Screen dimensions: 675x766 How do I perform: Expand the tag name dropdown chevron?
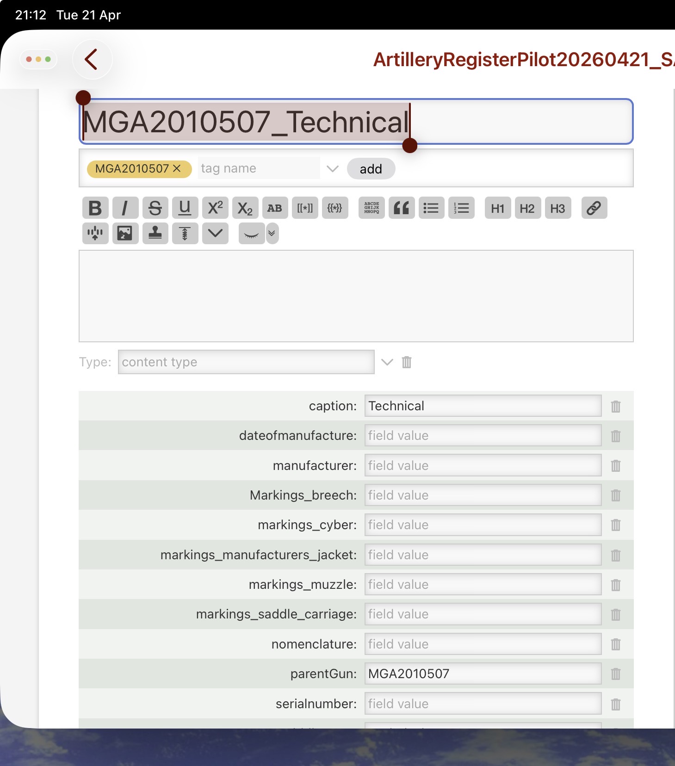pyautogui.click(x=333, y=169)
